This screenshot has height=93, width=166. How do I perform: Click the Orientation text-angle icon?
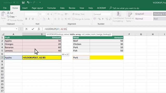tap(66, 14)
